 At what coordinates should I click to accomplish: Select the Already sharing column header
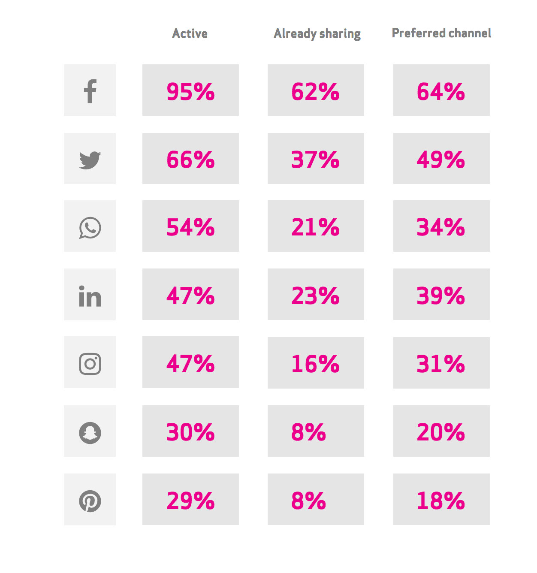pos(317,34)
